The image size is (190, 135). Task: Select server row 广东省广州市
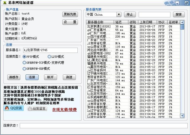pyautogui.click(x=133, y=40)
